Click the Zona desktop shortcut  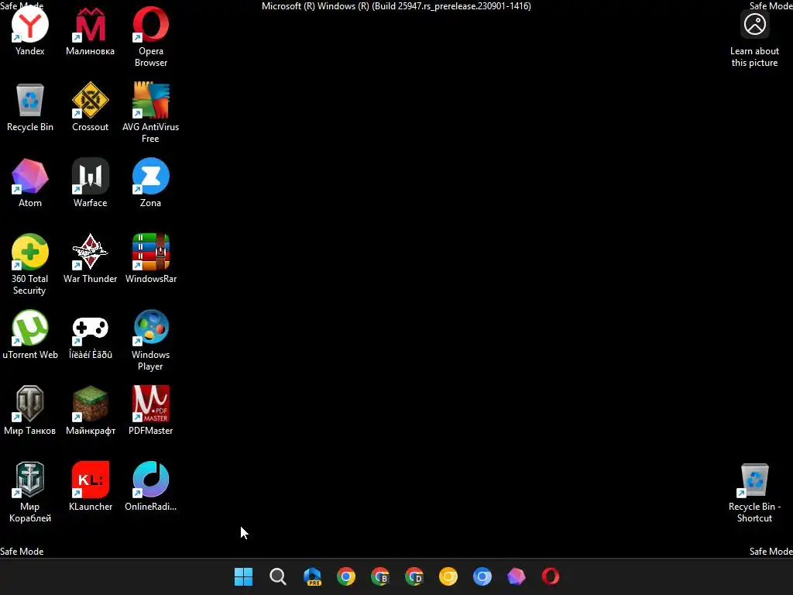click(x=151, y=176)
